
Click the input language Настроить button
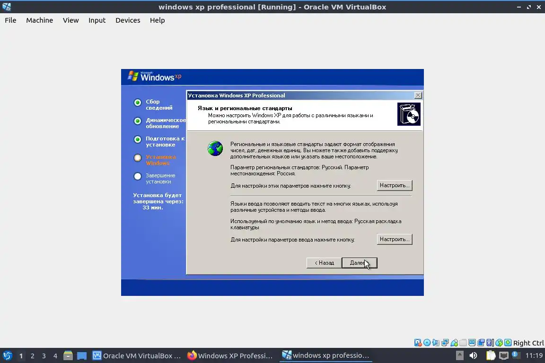pos(395,239)
